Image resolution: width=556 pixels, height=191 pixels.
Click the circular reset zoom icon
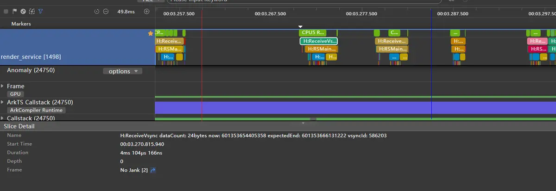coord(97,12)
